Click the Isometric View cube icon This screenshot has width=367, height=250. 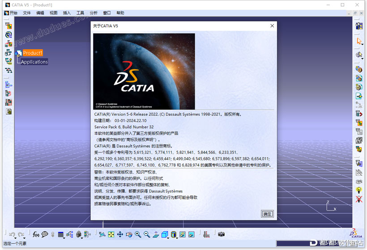(165, 234)
